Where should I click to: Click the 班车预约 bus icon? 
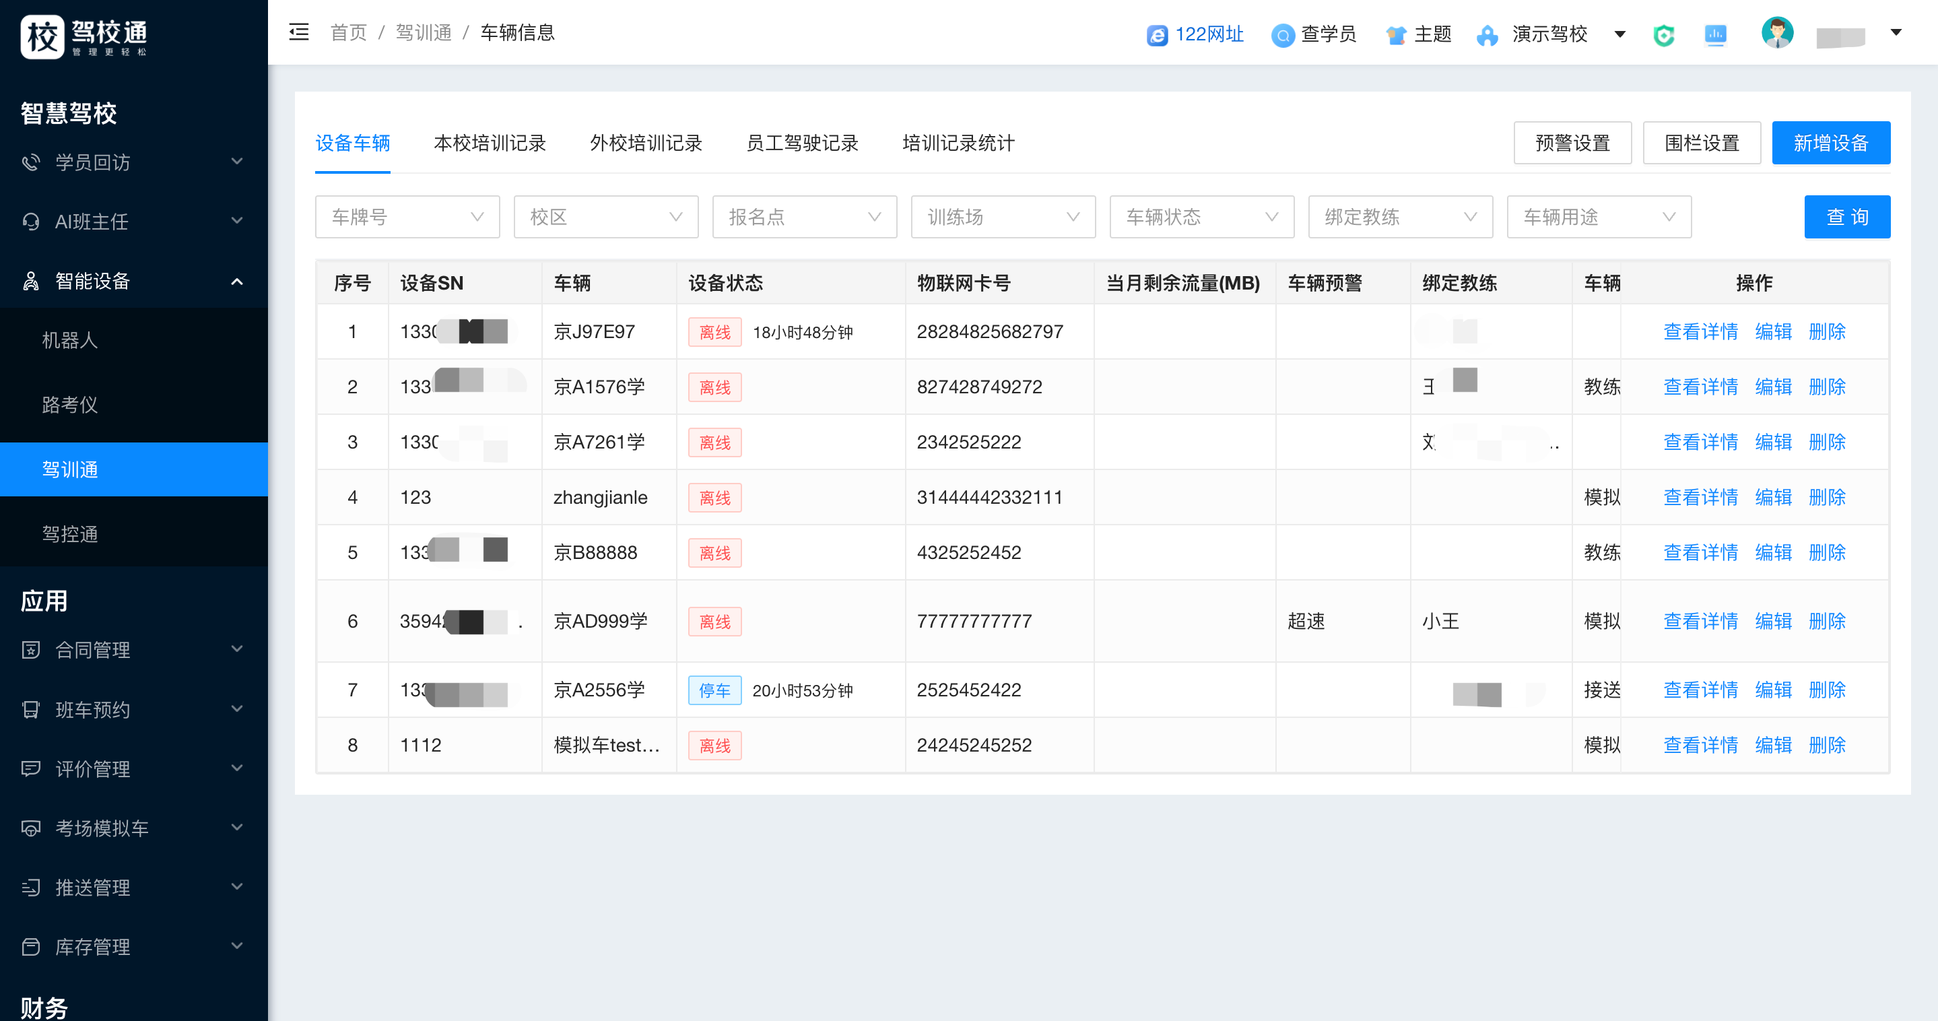click(31, 709)
